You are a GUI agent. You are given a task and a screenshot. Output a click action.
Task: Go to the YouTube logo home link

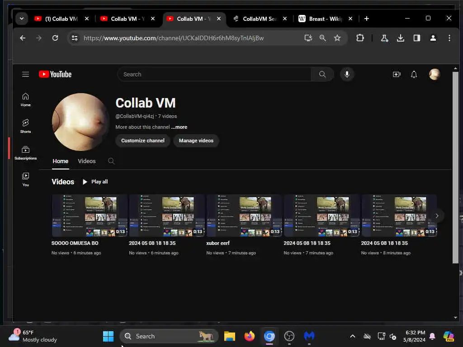(55, 75)
